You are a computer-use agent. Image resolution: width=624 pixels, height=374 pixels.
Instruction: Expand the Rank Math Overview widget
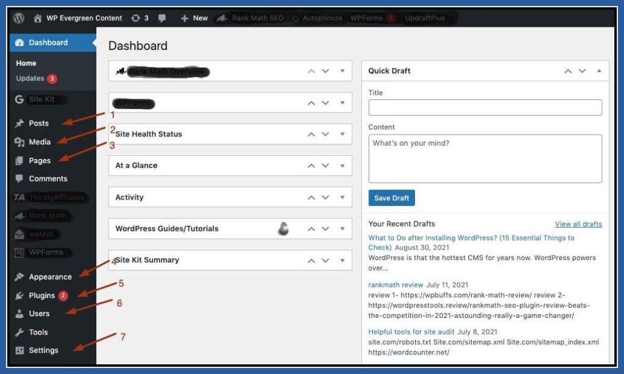click(342, 71)
